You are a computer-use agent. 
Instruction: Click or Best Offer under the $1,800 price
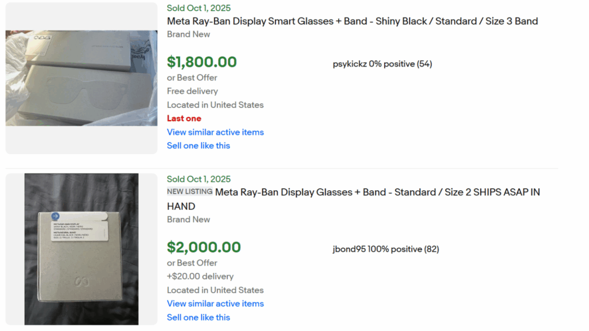(x=192, y=77)
